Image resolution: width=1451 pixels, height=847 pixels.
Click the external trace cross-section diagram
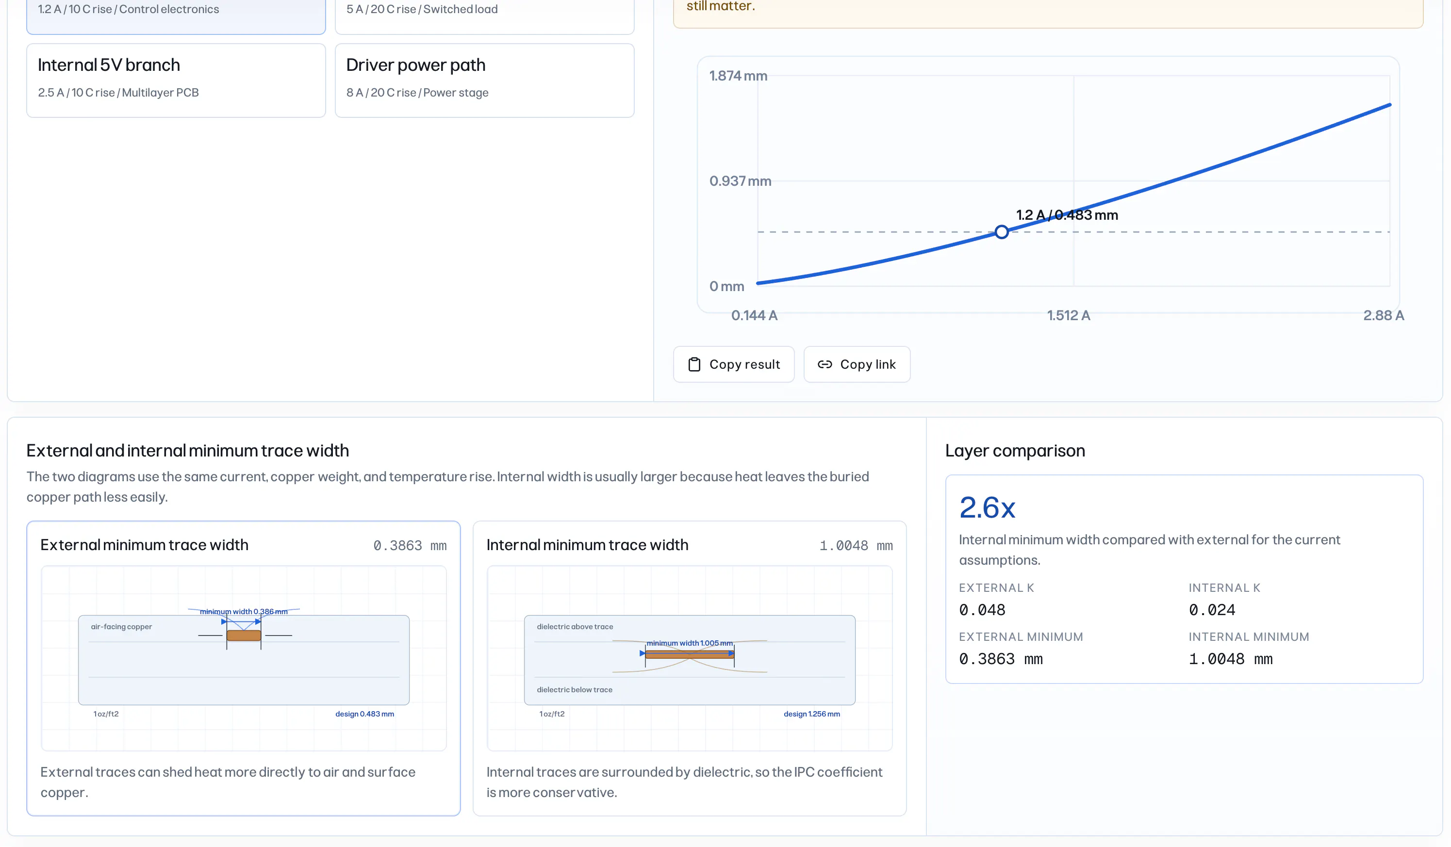tap(244, 658)
